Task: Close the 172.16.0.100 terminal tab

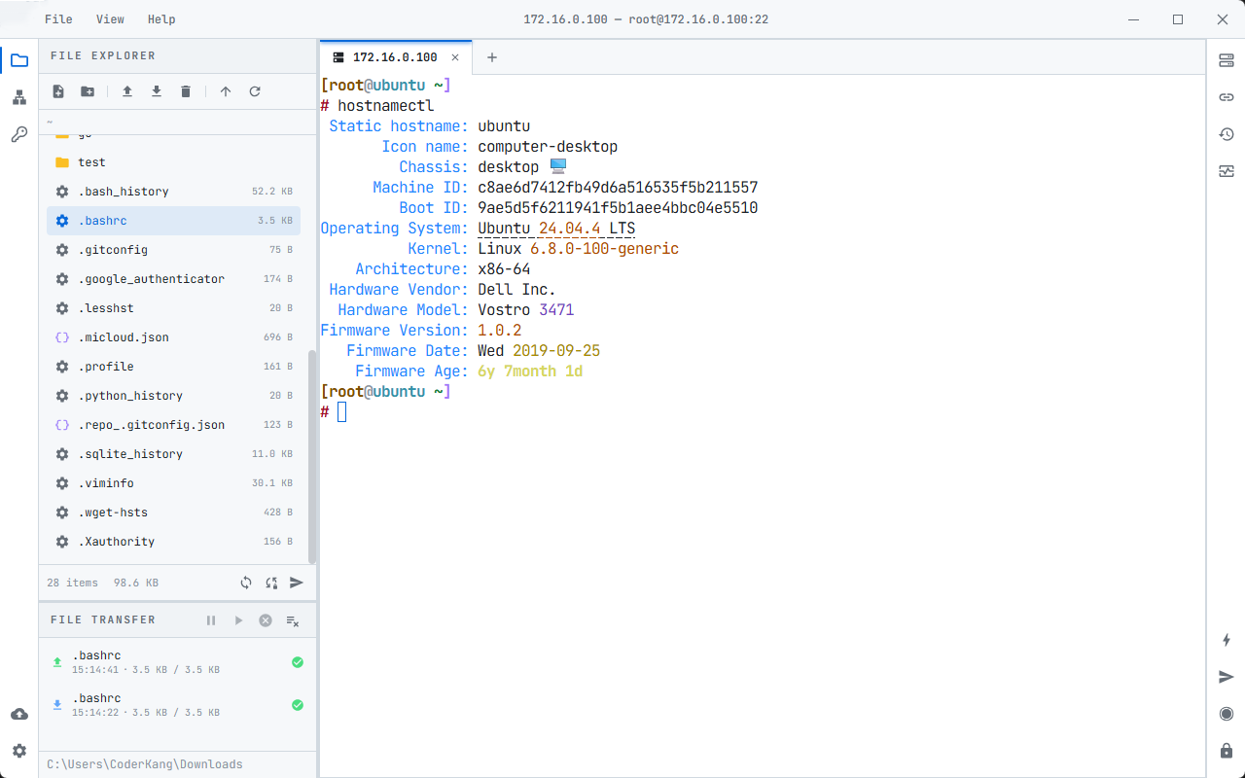Action: pos(455,57)
